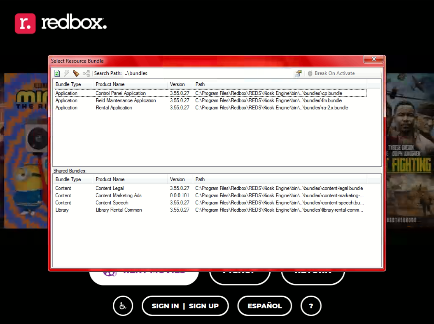The width and height of the screenshot is (434, 324).
Task: Click the greyed tree structure toolbar icon
Action: point(86,73)
